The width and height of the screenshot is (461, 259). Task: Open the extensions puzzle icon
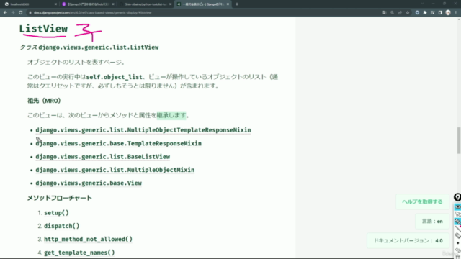pos(425,13)
